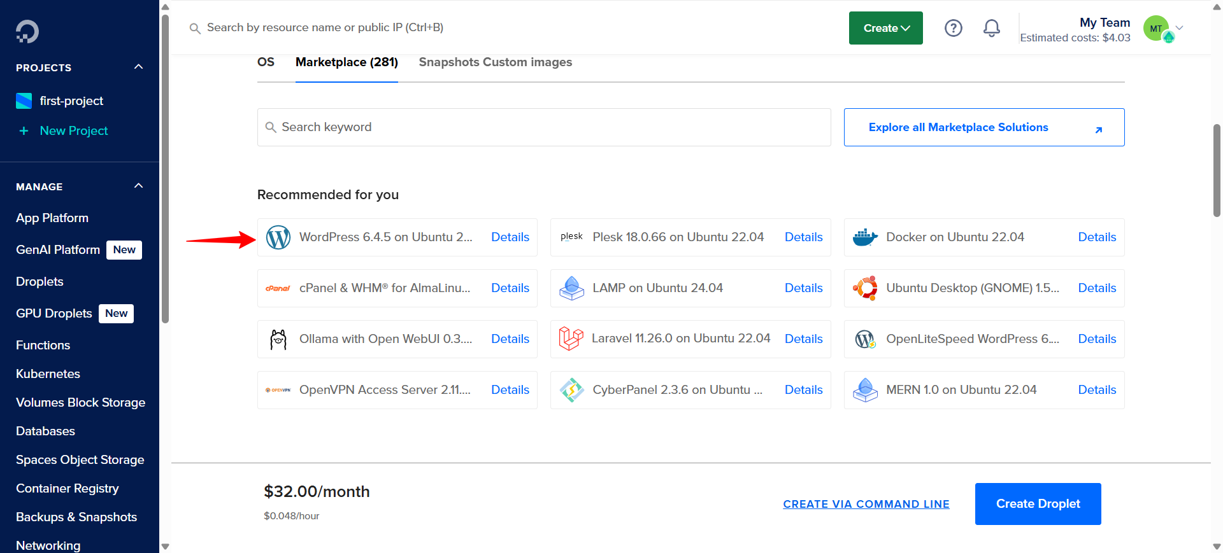Open App Platform in sidebar

pos(52,218)
